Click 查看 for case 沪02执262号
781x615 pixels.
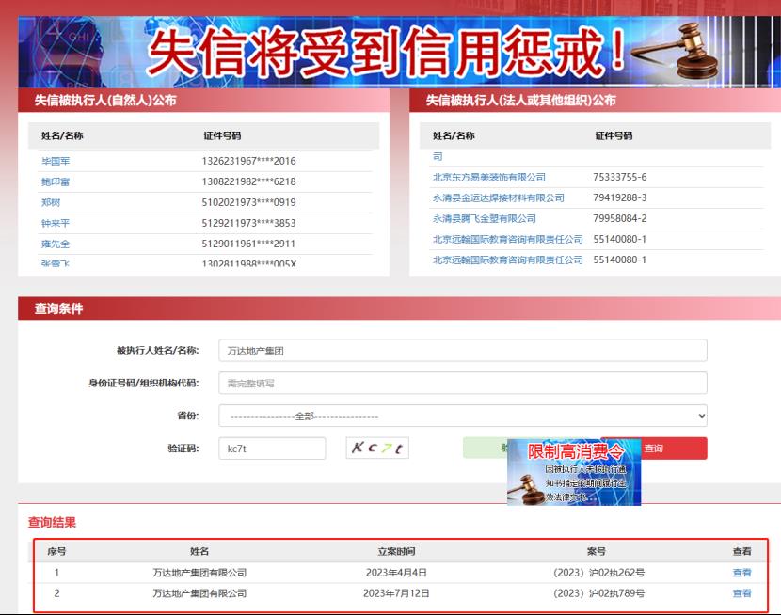[x=741, y=573]
